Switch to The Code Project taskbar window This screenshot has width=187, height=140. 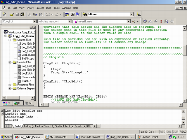pyautogui.click(x=90, y=137)
